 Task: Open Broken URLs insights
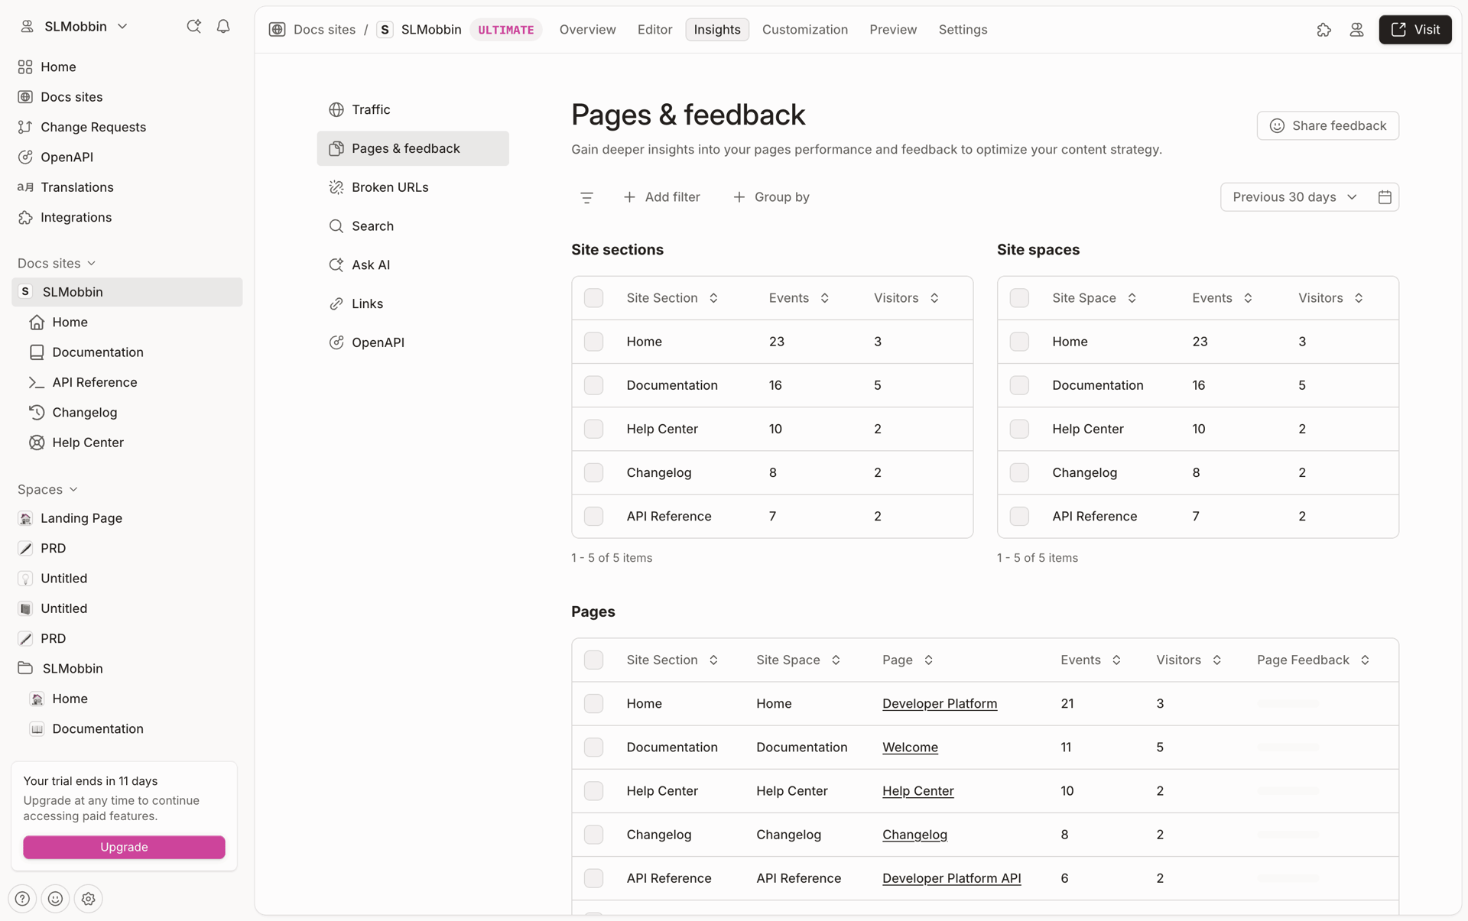click(x=413, y=187)
